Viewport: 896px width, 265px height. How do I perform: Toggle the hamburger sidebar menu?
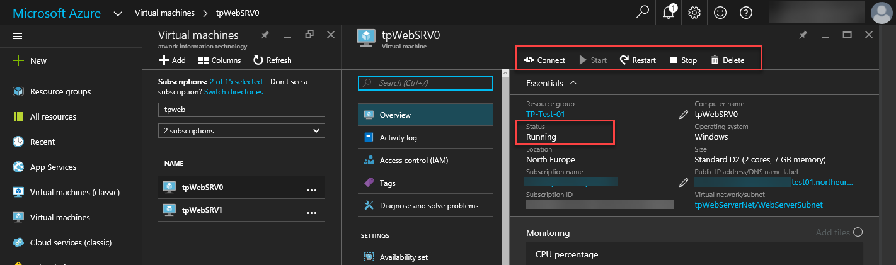point(18,36)
